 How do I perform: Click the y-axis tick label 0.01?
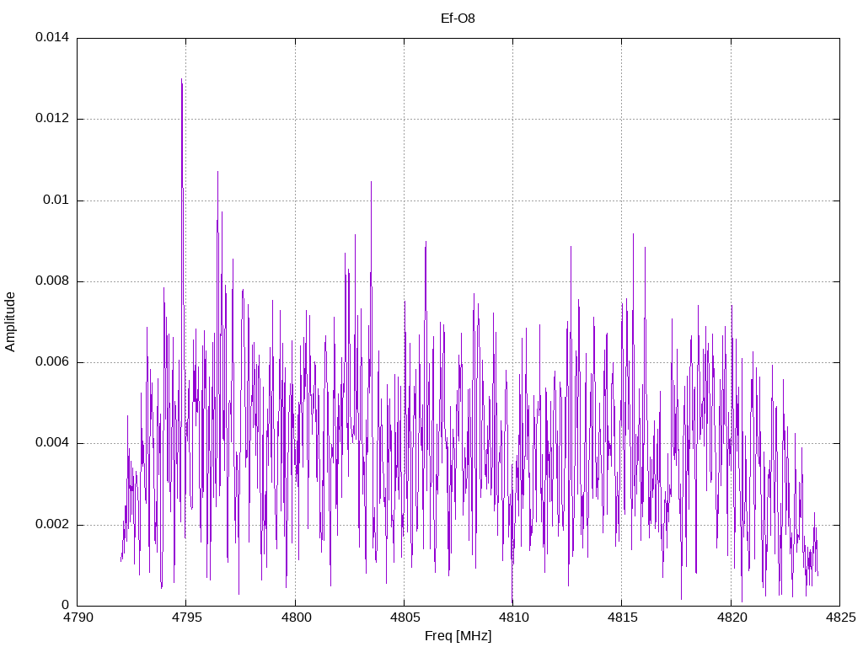(56, 201)
